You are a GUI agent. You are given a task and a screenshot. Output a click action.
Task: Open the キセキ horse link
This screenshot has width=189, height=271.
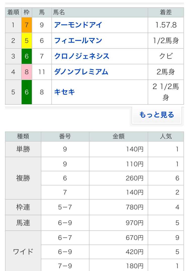pyautogui.click(x=64, y=92)
